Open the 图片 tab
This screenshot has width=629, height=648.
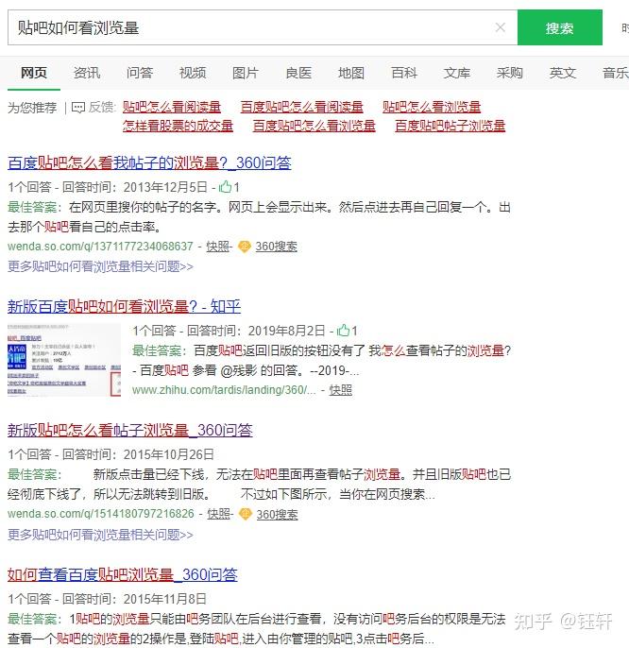pyautogui.click(x=246, y=73)
